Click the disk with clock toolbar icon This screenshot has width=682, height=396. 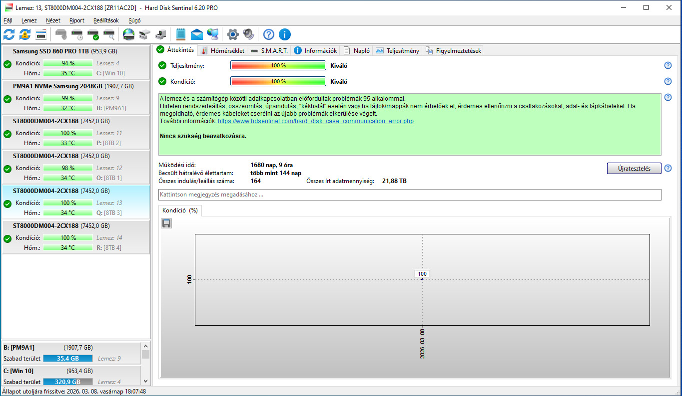point(77,34)
